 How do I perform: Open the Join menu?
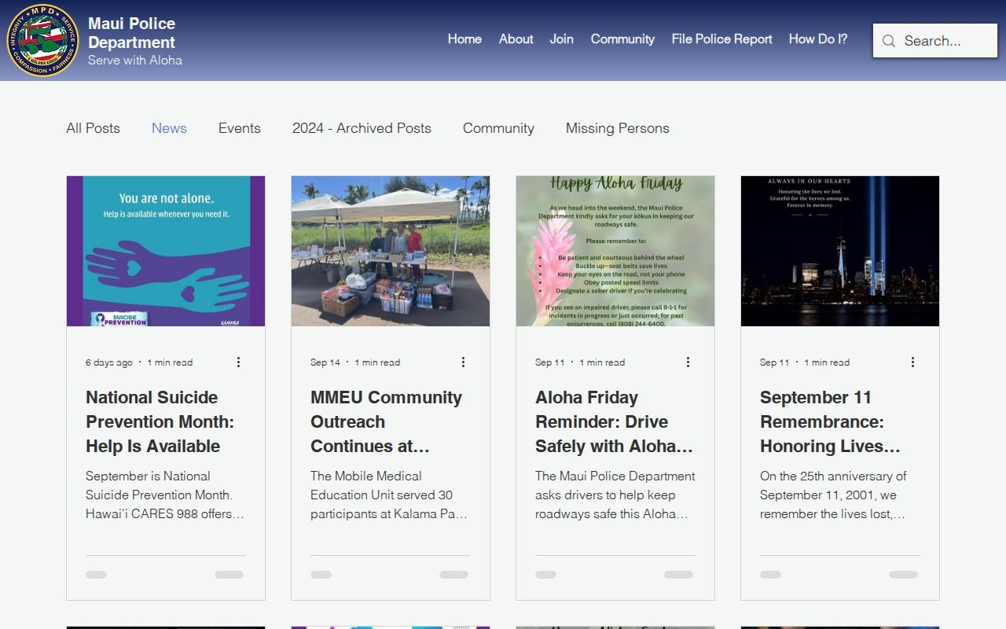coord(561,39)
